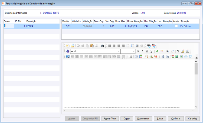Click the New document icon
This screenshot has height=123, width=203.
tap(68, 46)
